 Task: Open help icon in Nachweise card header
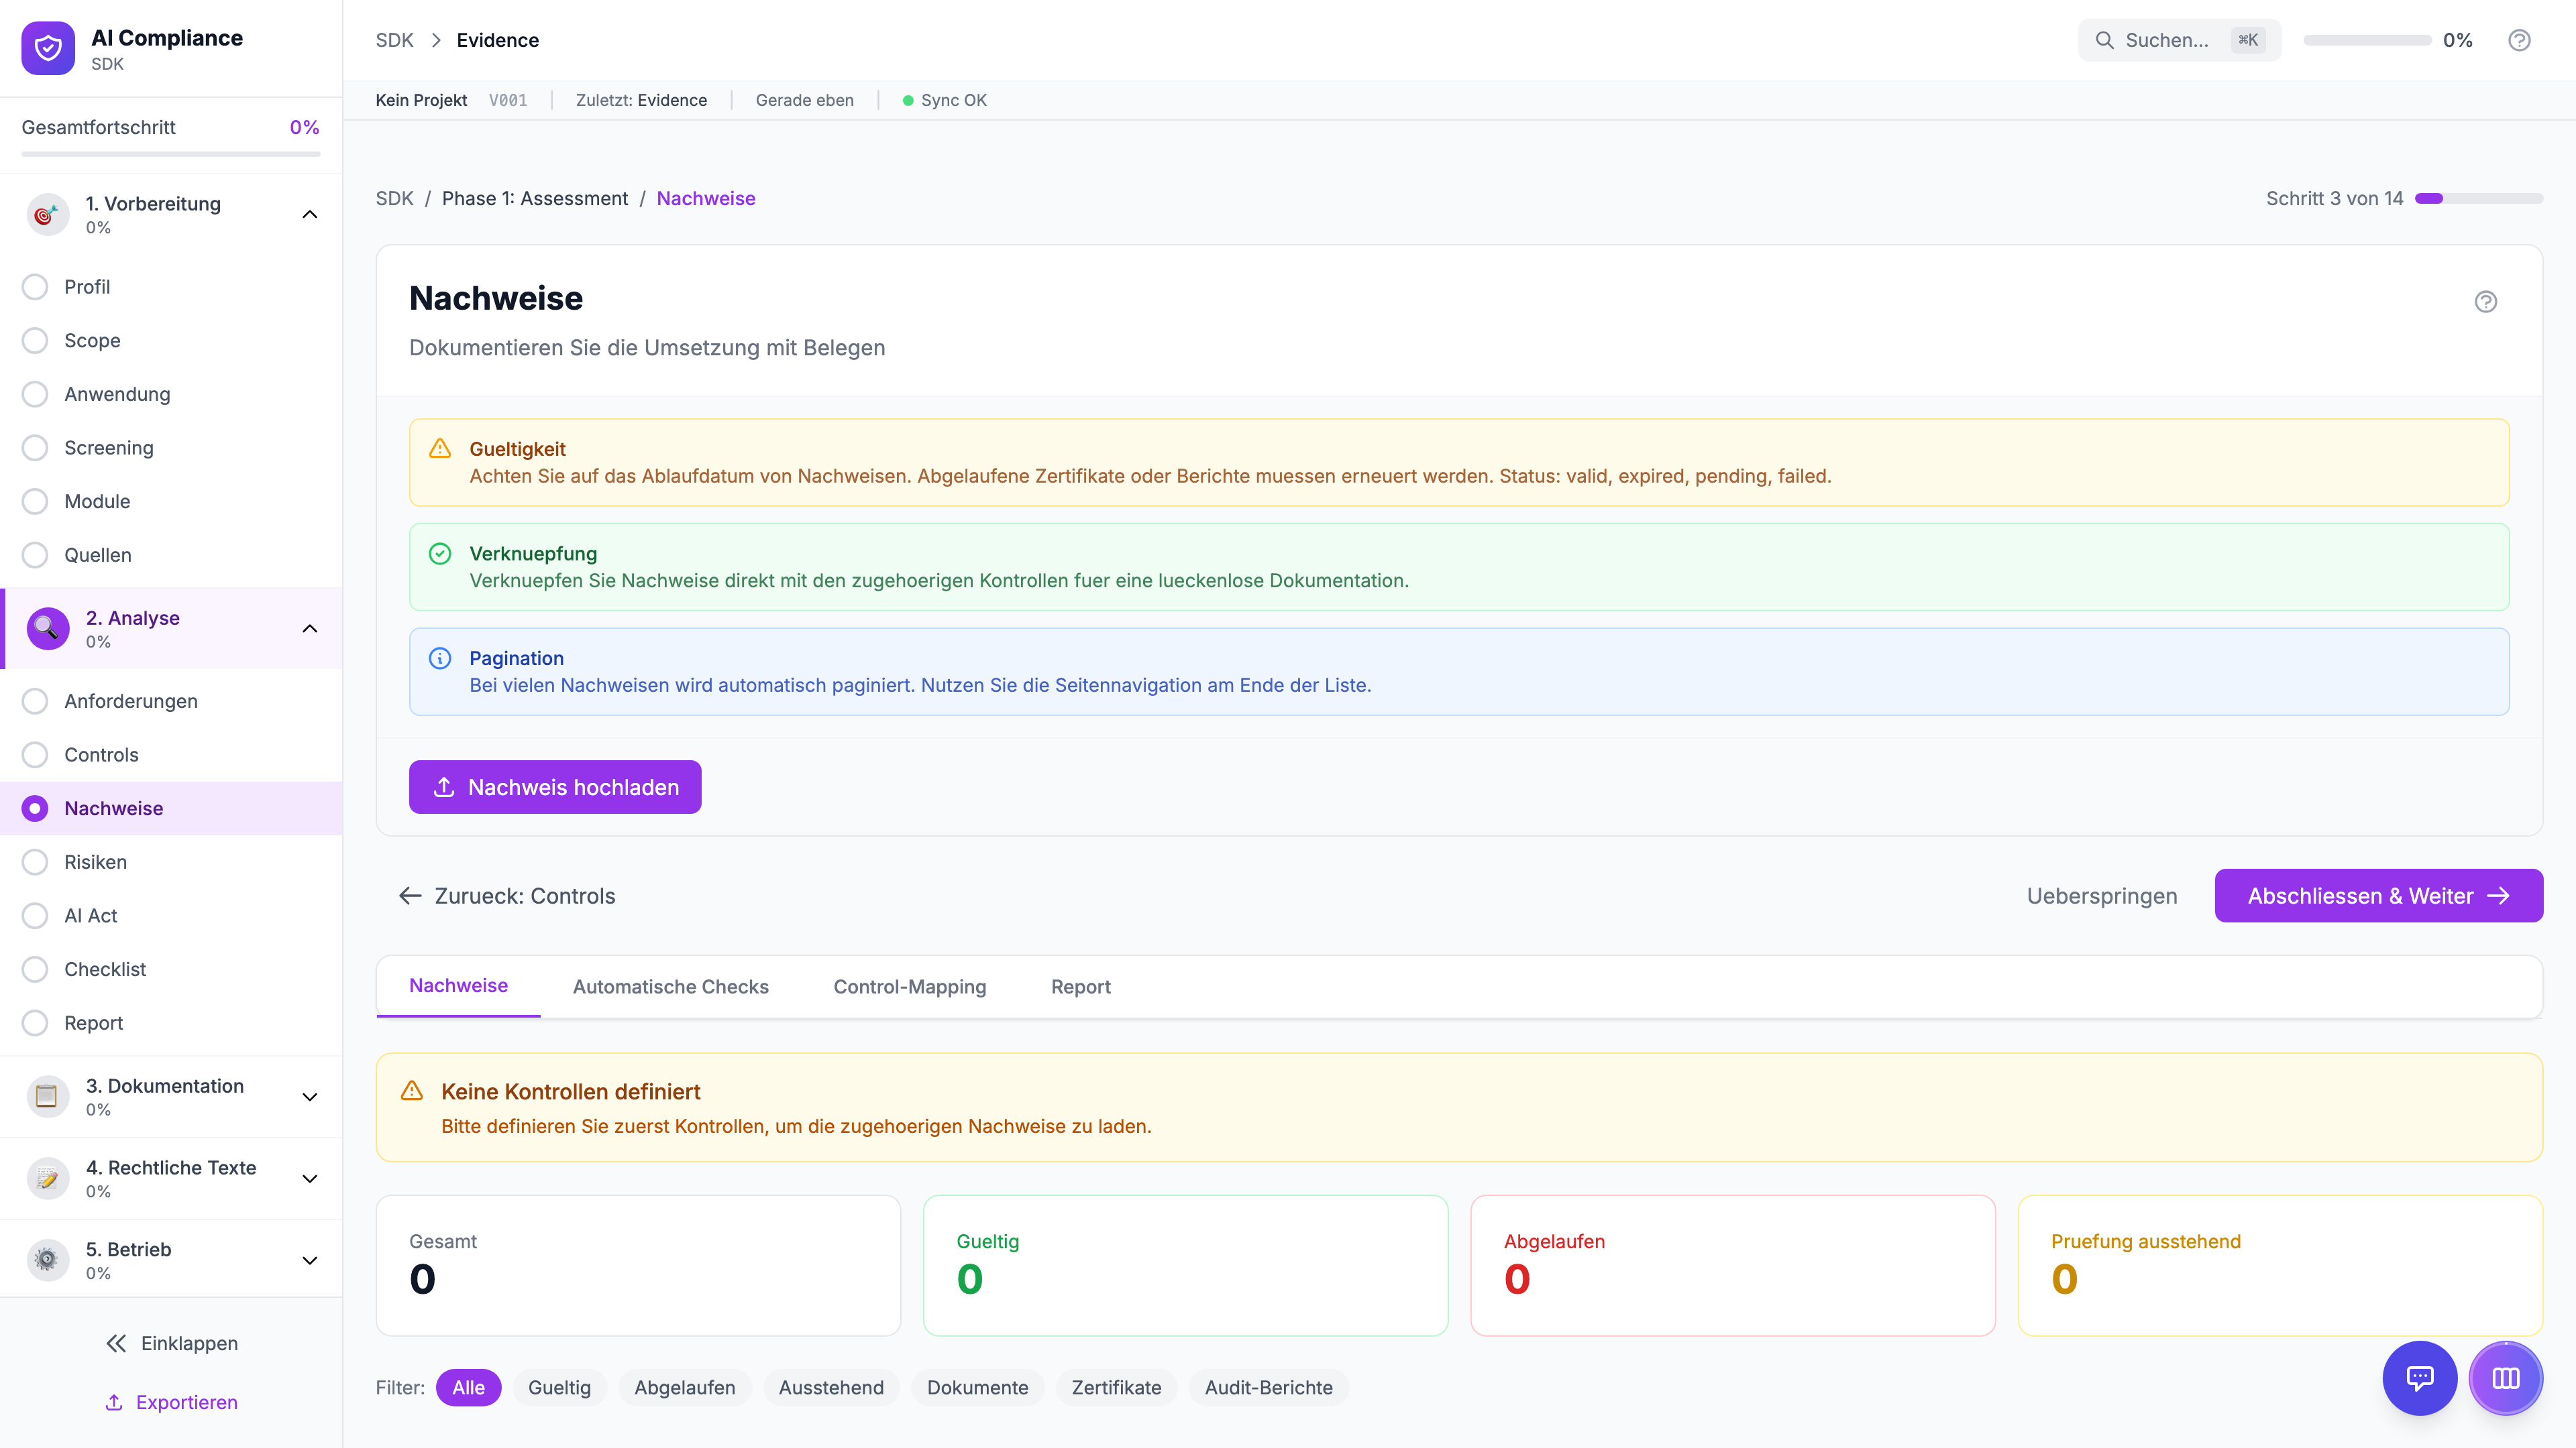(x=2485, y=302)
